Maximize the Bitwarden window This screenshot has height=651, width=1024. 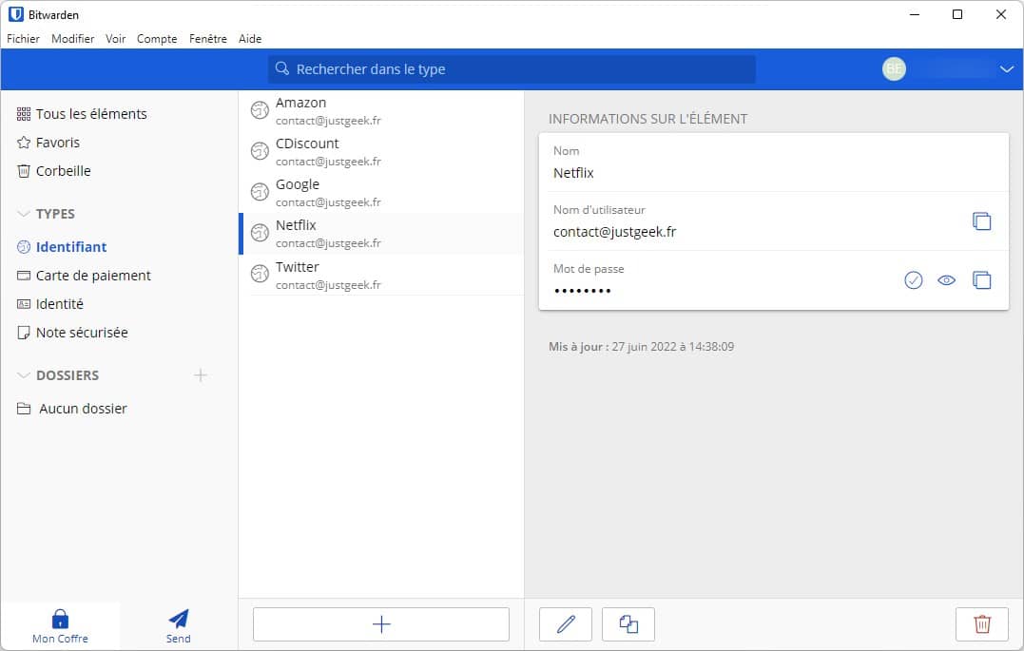(957, 14)
